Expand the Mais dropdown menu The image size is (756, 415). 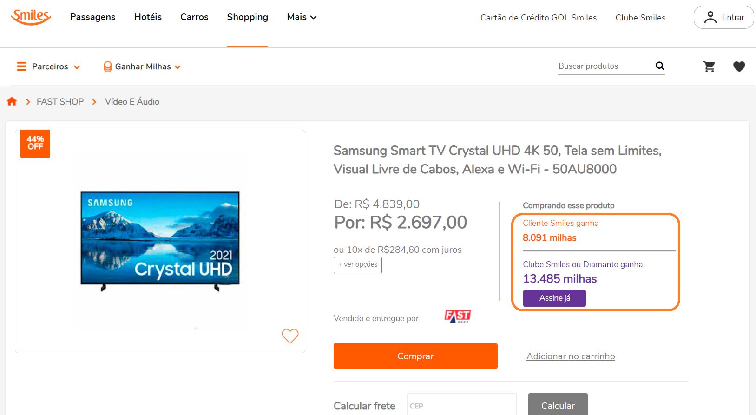302,17
